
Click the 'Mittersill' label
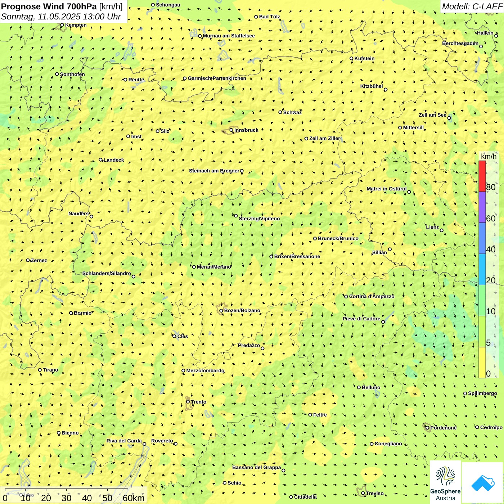(x=413, y=127)
